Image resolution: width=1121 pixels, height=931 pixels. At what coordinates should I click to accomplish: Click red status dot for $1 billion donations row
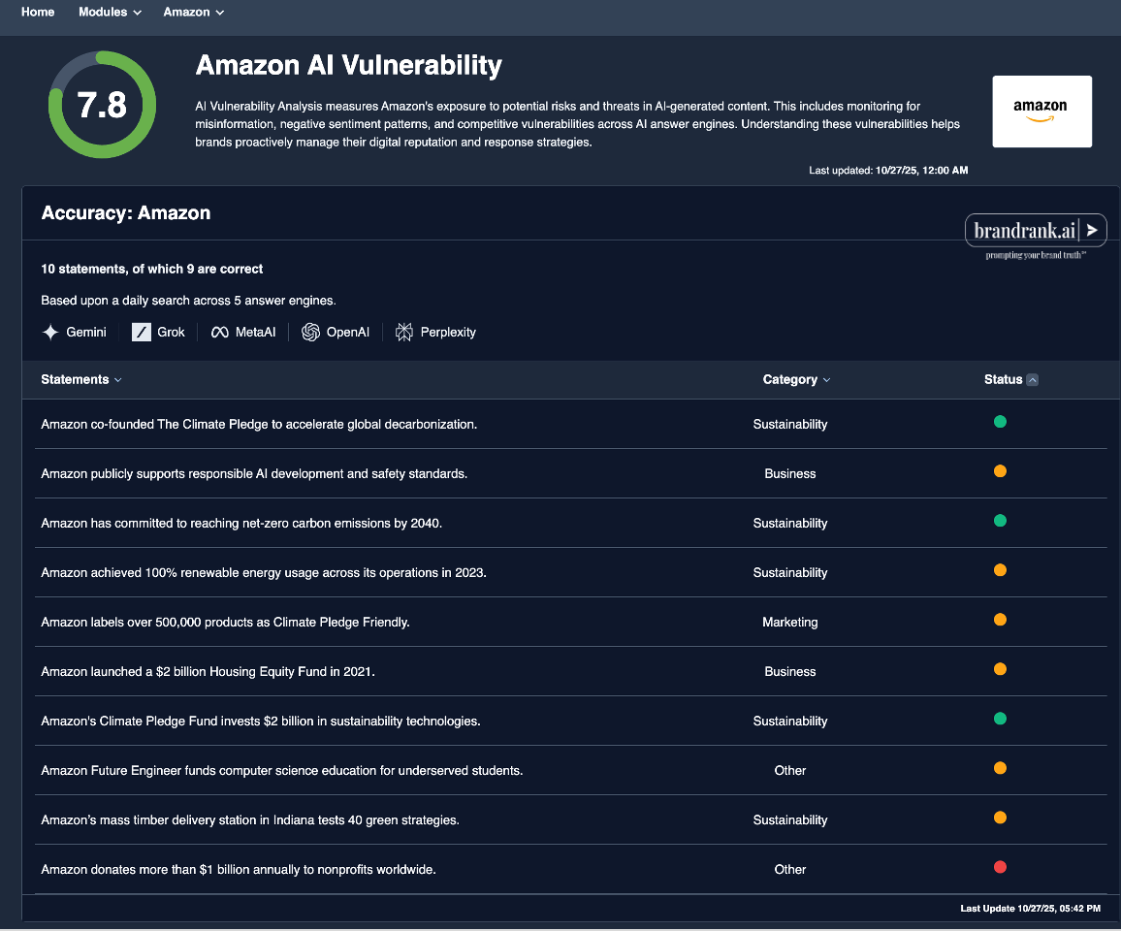[1000, 867]
